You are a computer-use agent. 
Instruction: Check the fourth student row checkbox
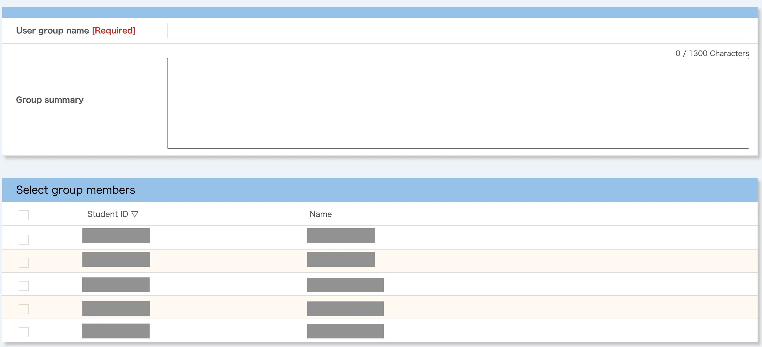(x=24, y=309)
